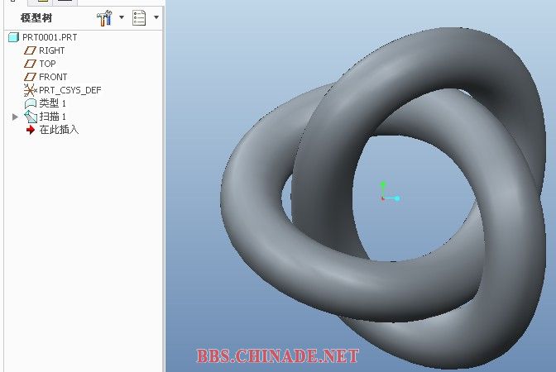
Task: Click the model tree show list icon
Action: tap(139, 17)
